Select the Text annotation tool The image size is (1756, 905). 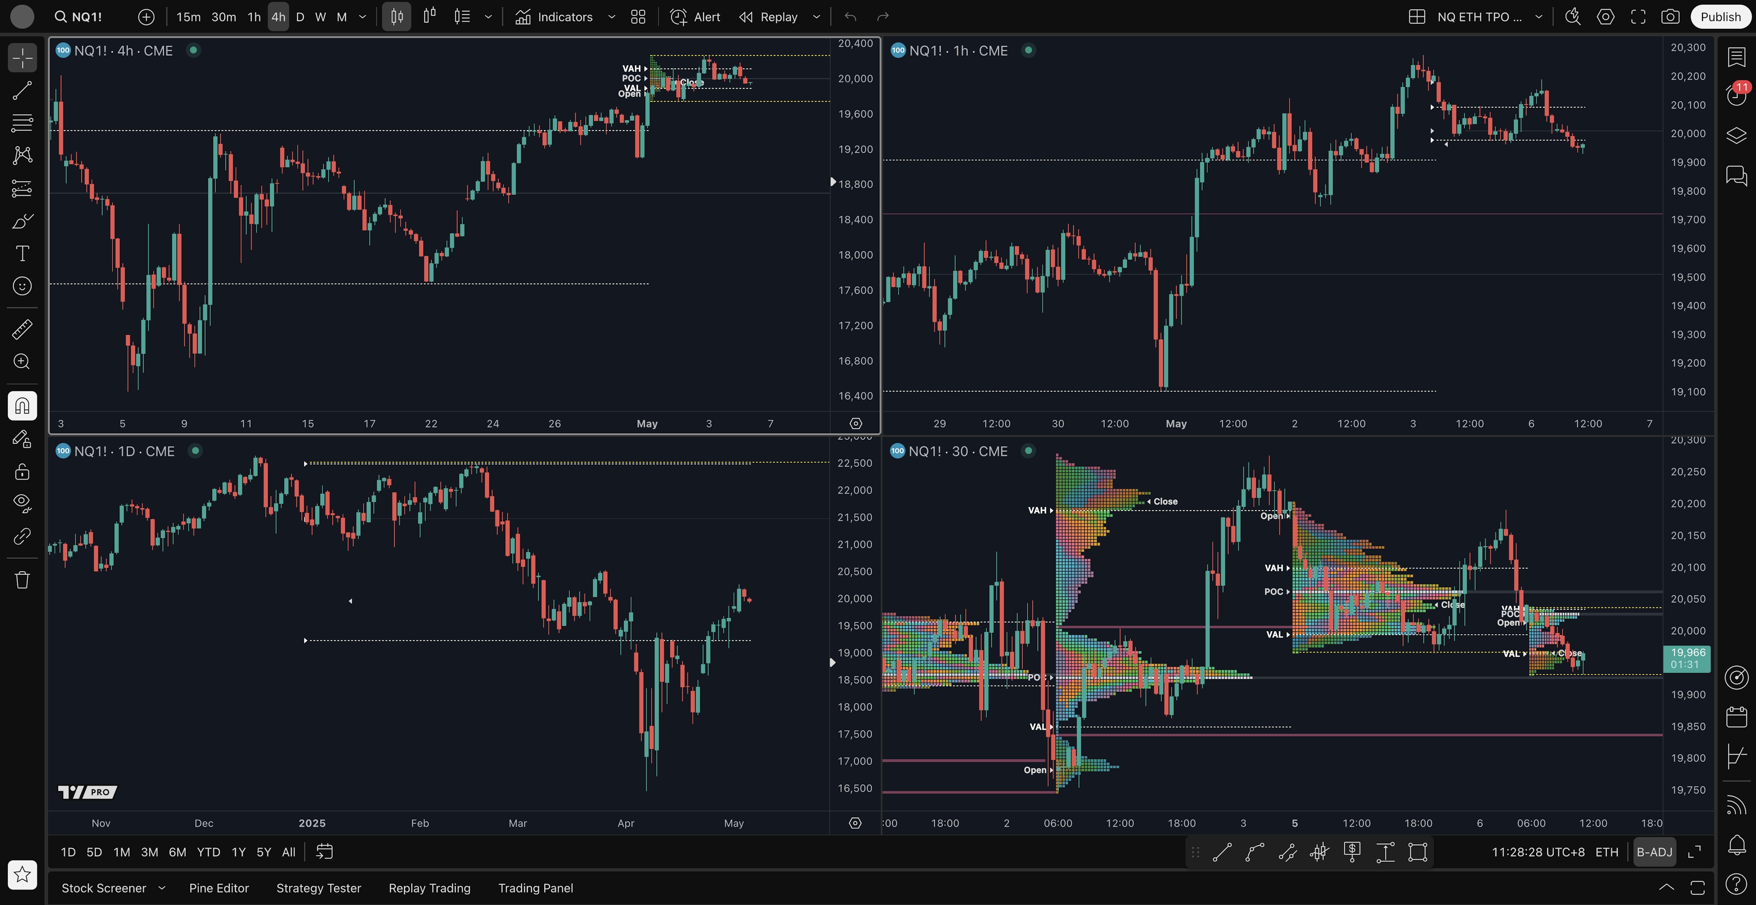tap(22, 253)
